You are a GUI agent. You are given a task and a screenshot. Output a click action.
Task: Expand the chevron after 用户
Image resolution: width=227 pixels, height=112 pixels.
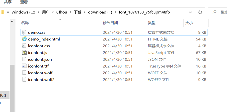tap(53, 12)
